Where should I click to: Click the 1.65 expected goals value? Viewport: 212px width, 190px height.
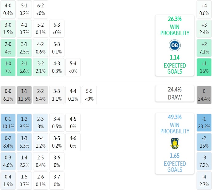175,156
